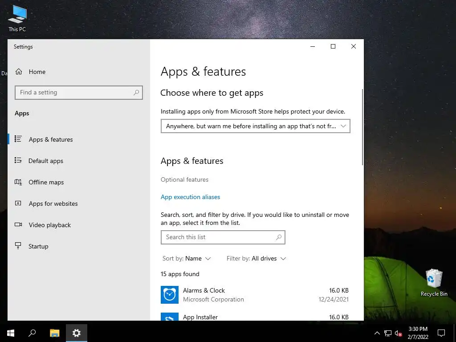The height and width of the screenshot is (342, 456).
Task: Select the App Installer app icon
Action: coord(170,317)
